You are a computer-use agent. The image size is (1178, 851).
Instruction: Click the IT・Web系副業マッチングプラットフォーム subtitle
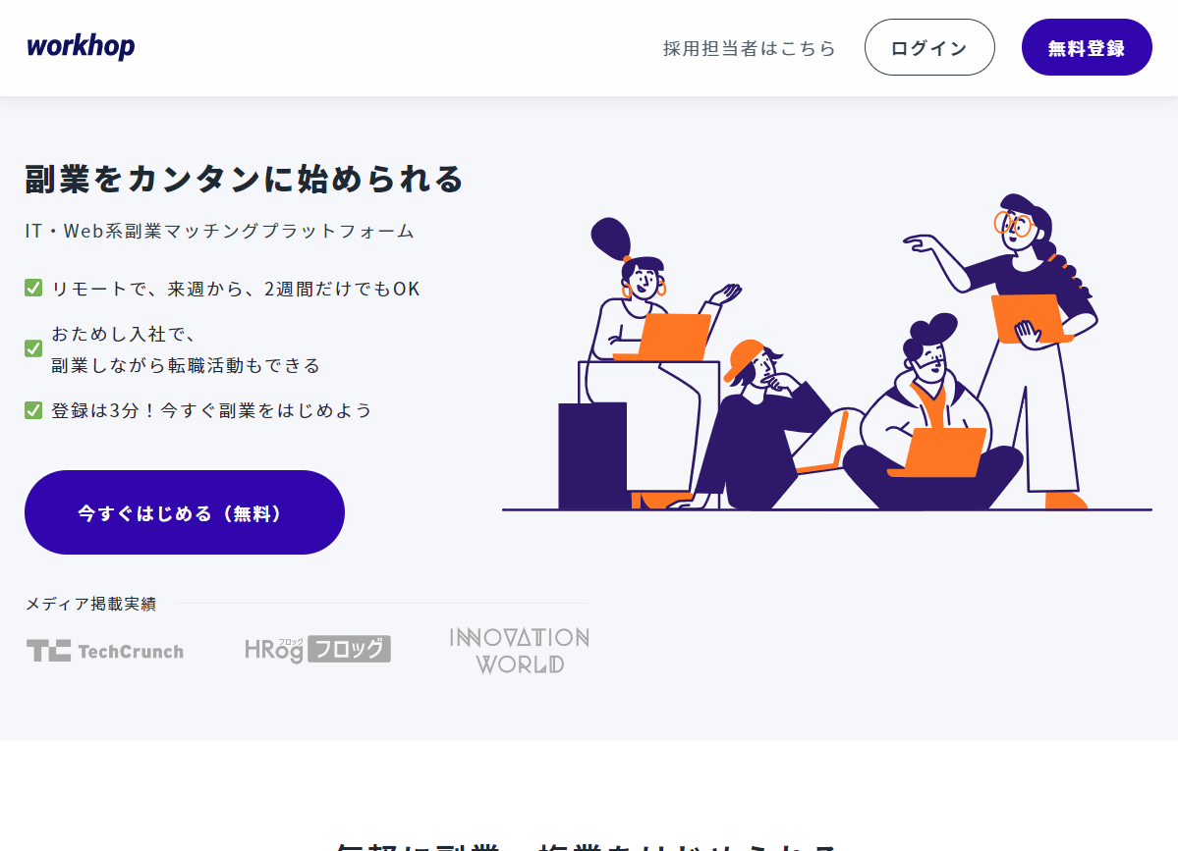tap(219, 231)
